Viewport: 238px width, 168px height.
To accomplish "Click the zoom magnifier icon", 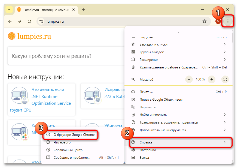I will click(133, 79).
